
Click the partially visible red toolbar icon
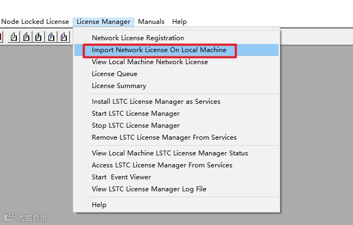[1, 36]
